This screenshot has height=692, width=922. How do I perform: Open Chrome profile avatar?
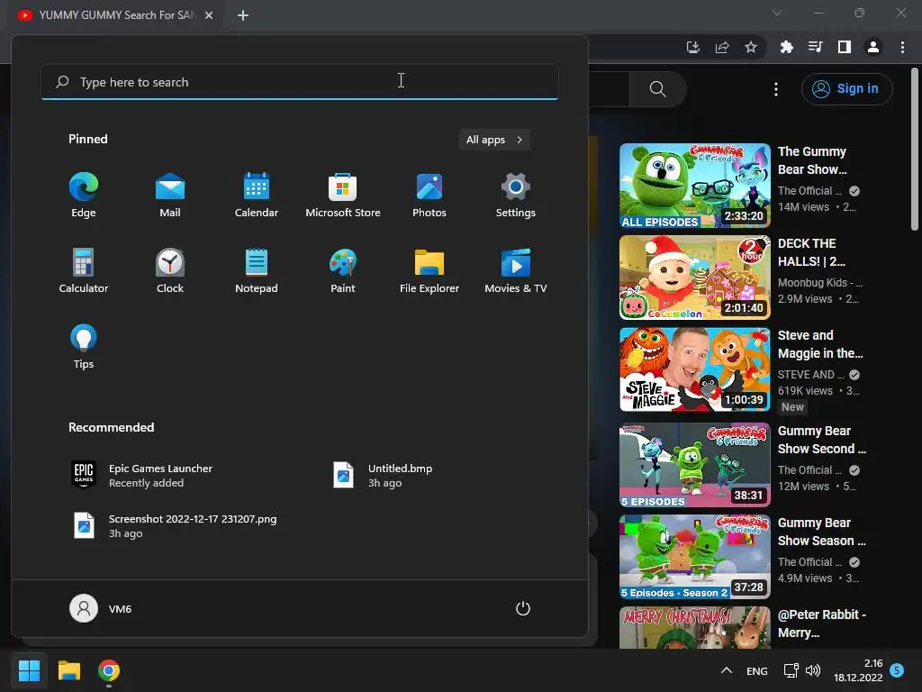tap(873, 47)
